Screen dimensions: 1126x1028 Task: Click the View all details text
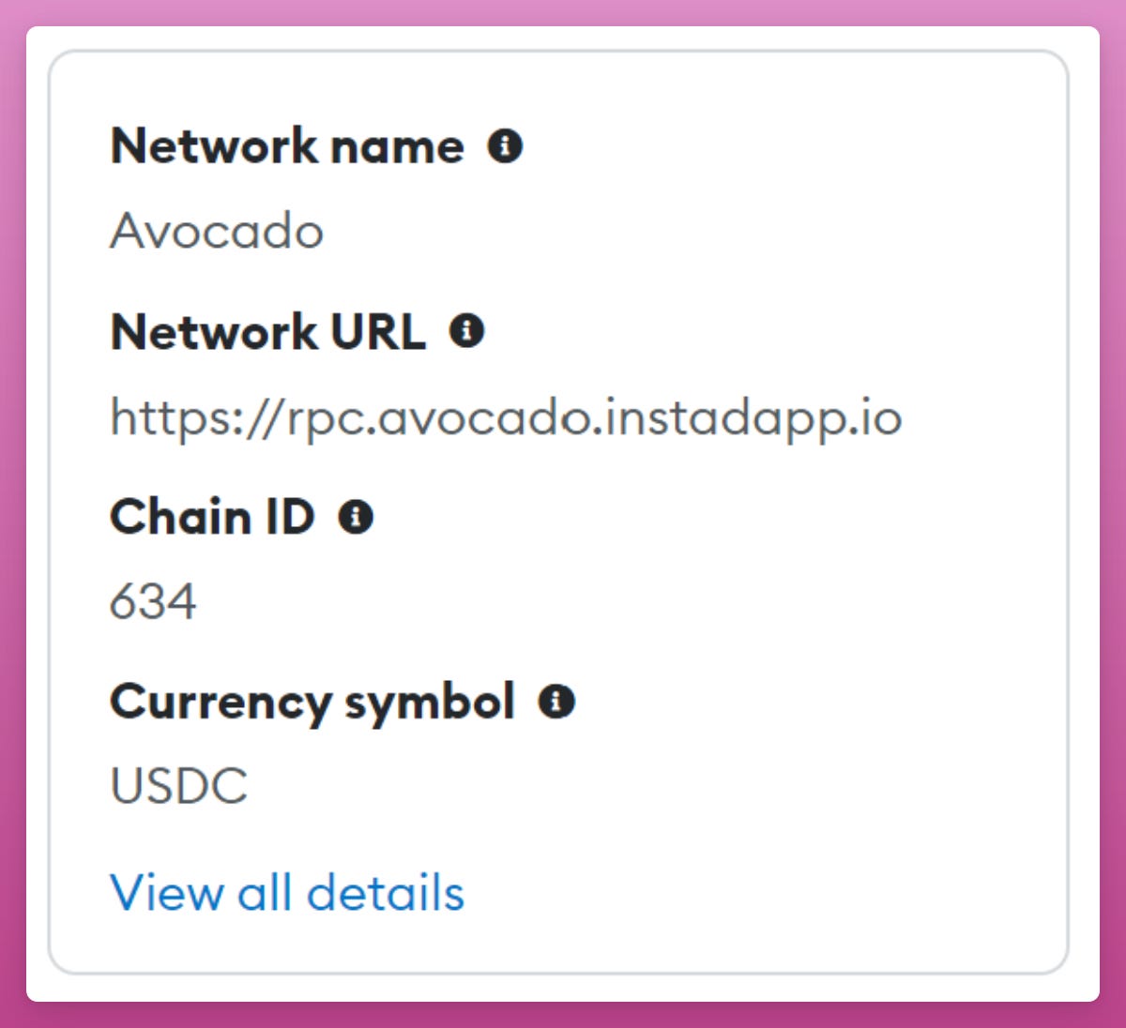[287, 892]
